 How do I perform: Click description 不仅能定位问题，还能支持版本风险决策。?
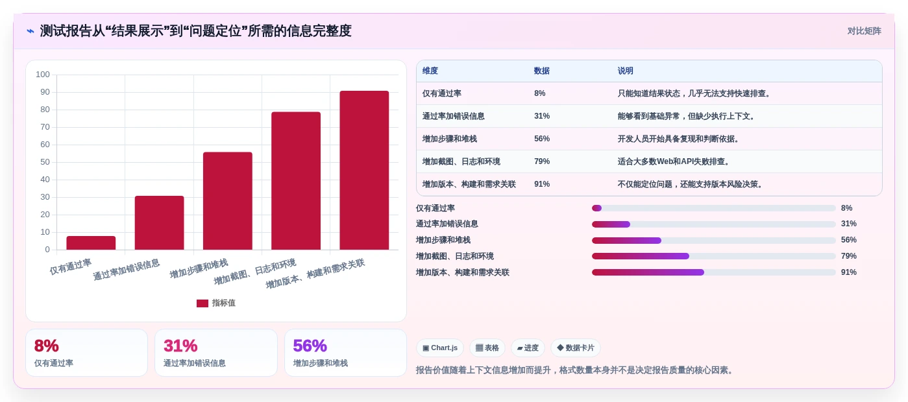coord(692,184)
